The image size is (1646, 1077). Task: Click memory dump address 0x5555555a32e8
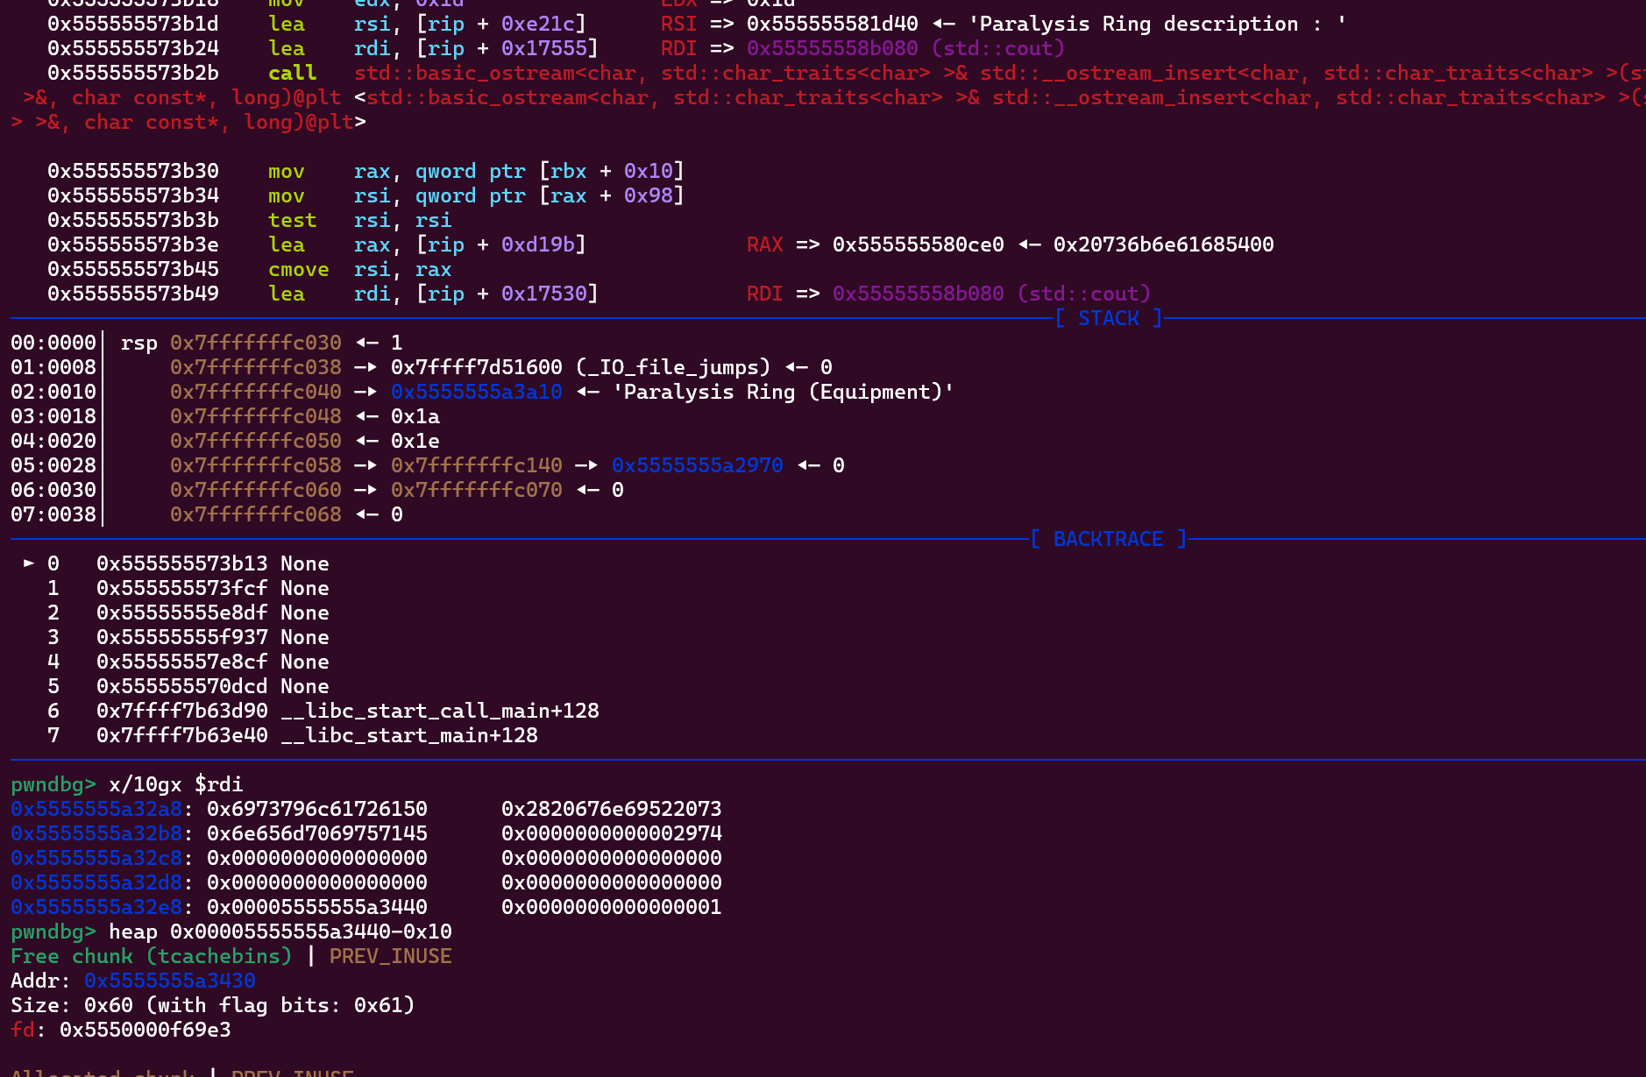tap(96, 907)
